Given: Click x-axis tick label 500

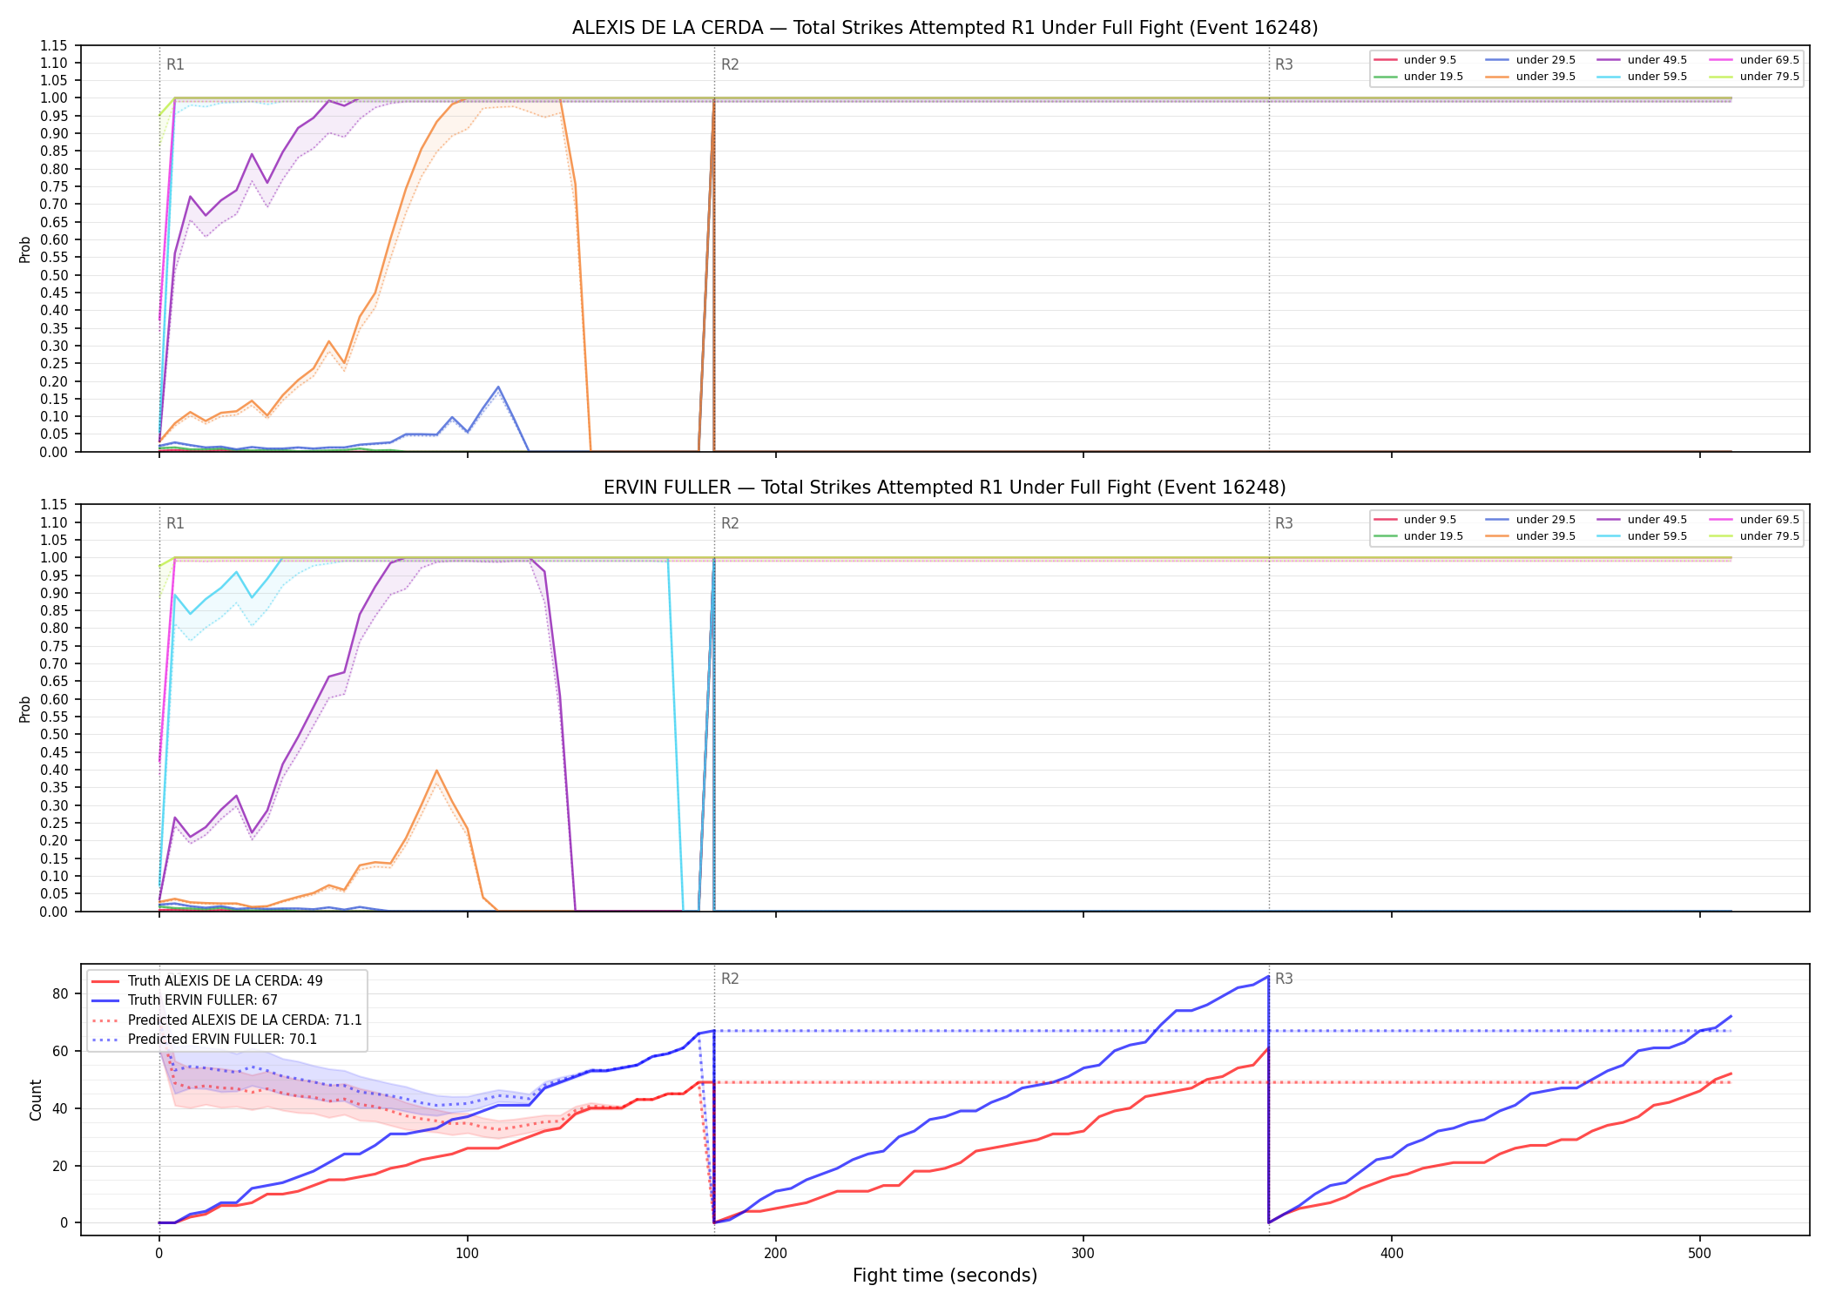Looking at the screenshot, I should tap(1699, 1254).
